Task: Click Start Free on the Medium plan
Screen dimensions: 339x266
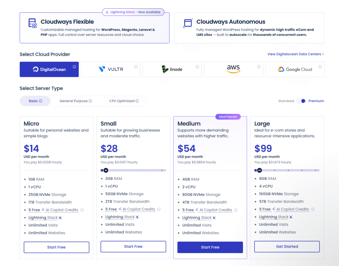Action: click(x=210, y=247)
